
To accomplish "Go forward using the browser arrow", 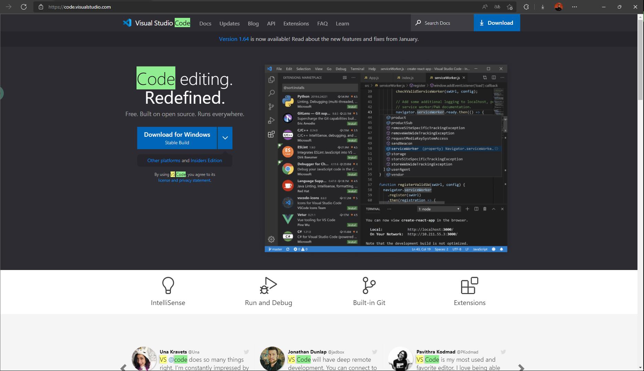I will pyautogui.click(x=9, y=7).
